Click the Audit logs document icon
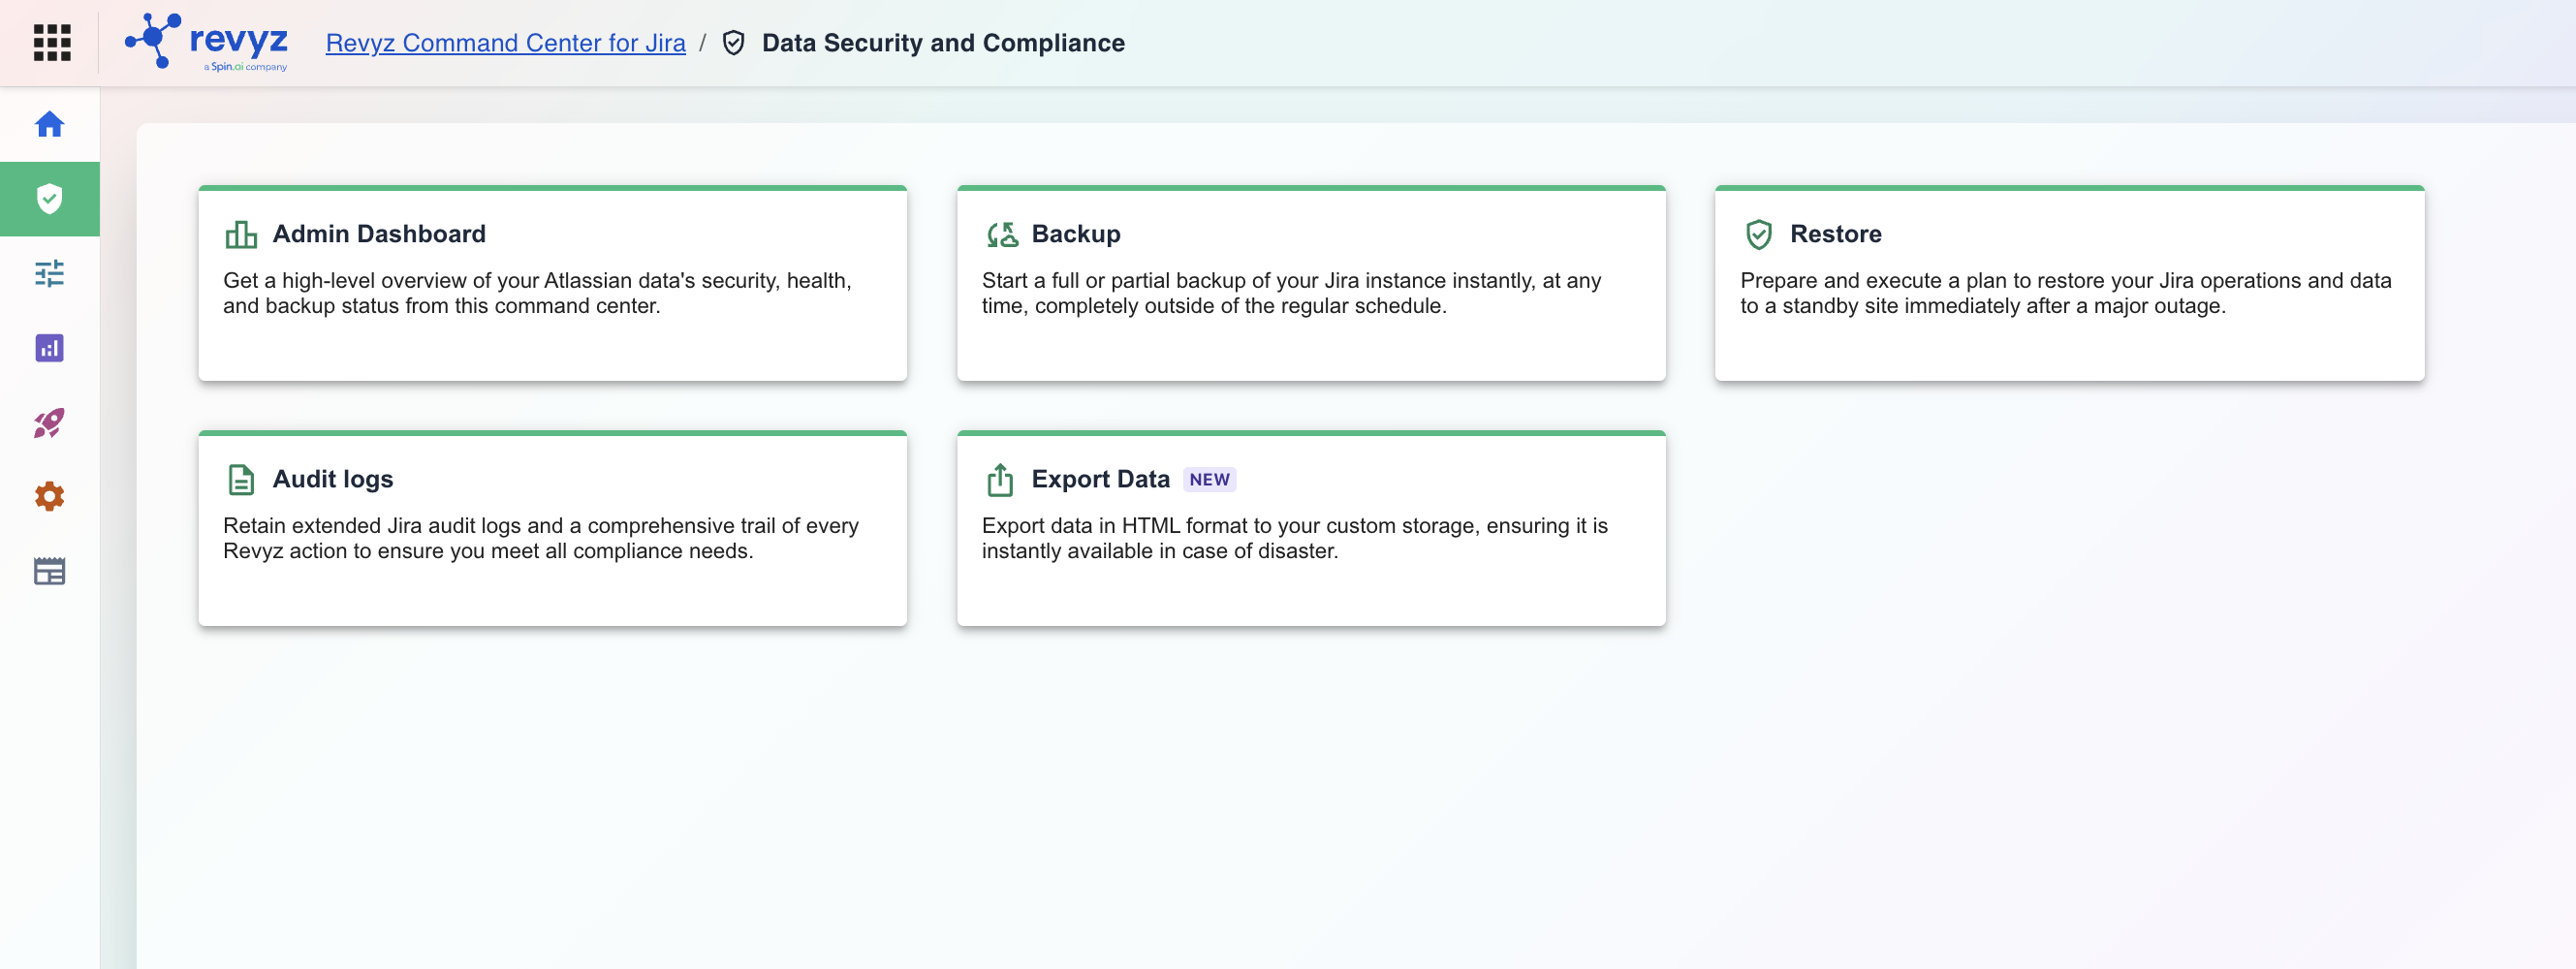 click(x=241, y=480)
